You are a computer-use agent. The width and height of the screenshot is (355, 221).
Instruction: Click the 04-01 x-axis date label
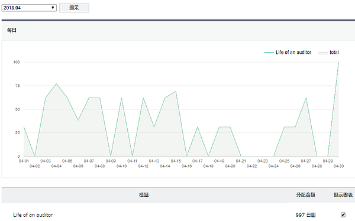[24, 161]
